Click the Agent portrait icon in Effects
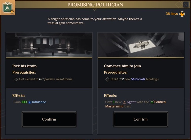The image size is (191, 140). [x=124, y=102]
